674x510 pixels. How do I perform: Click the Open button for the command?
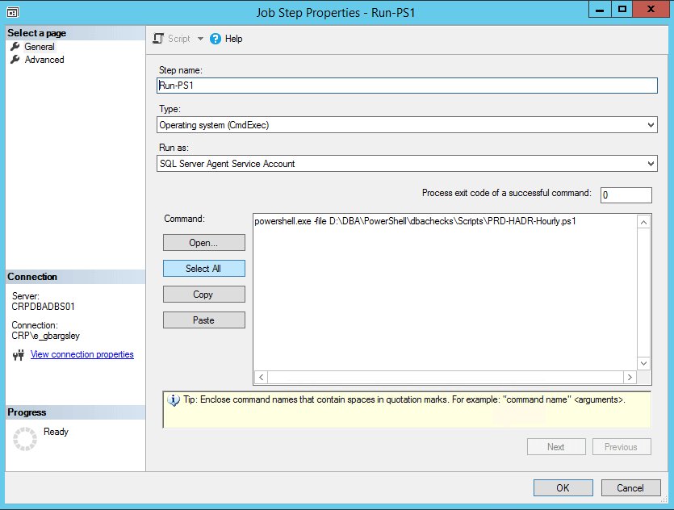pyautogui.click(x=203, y=242)
